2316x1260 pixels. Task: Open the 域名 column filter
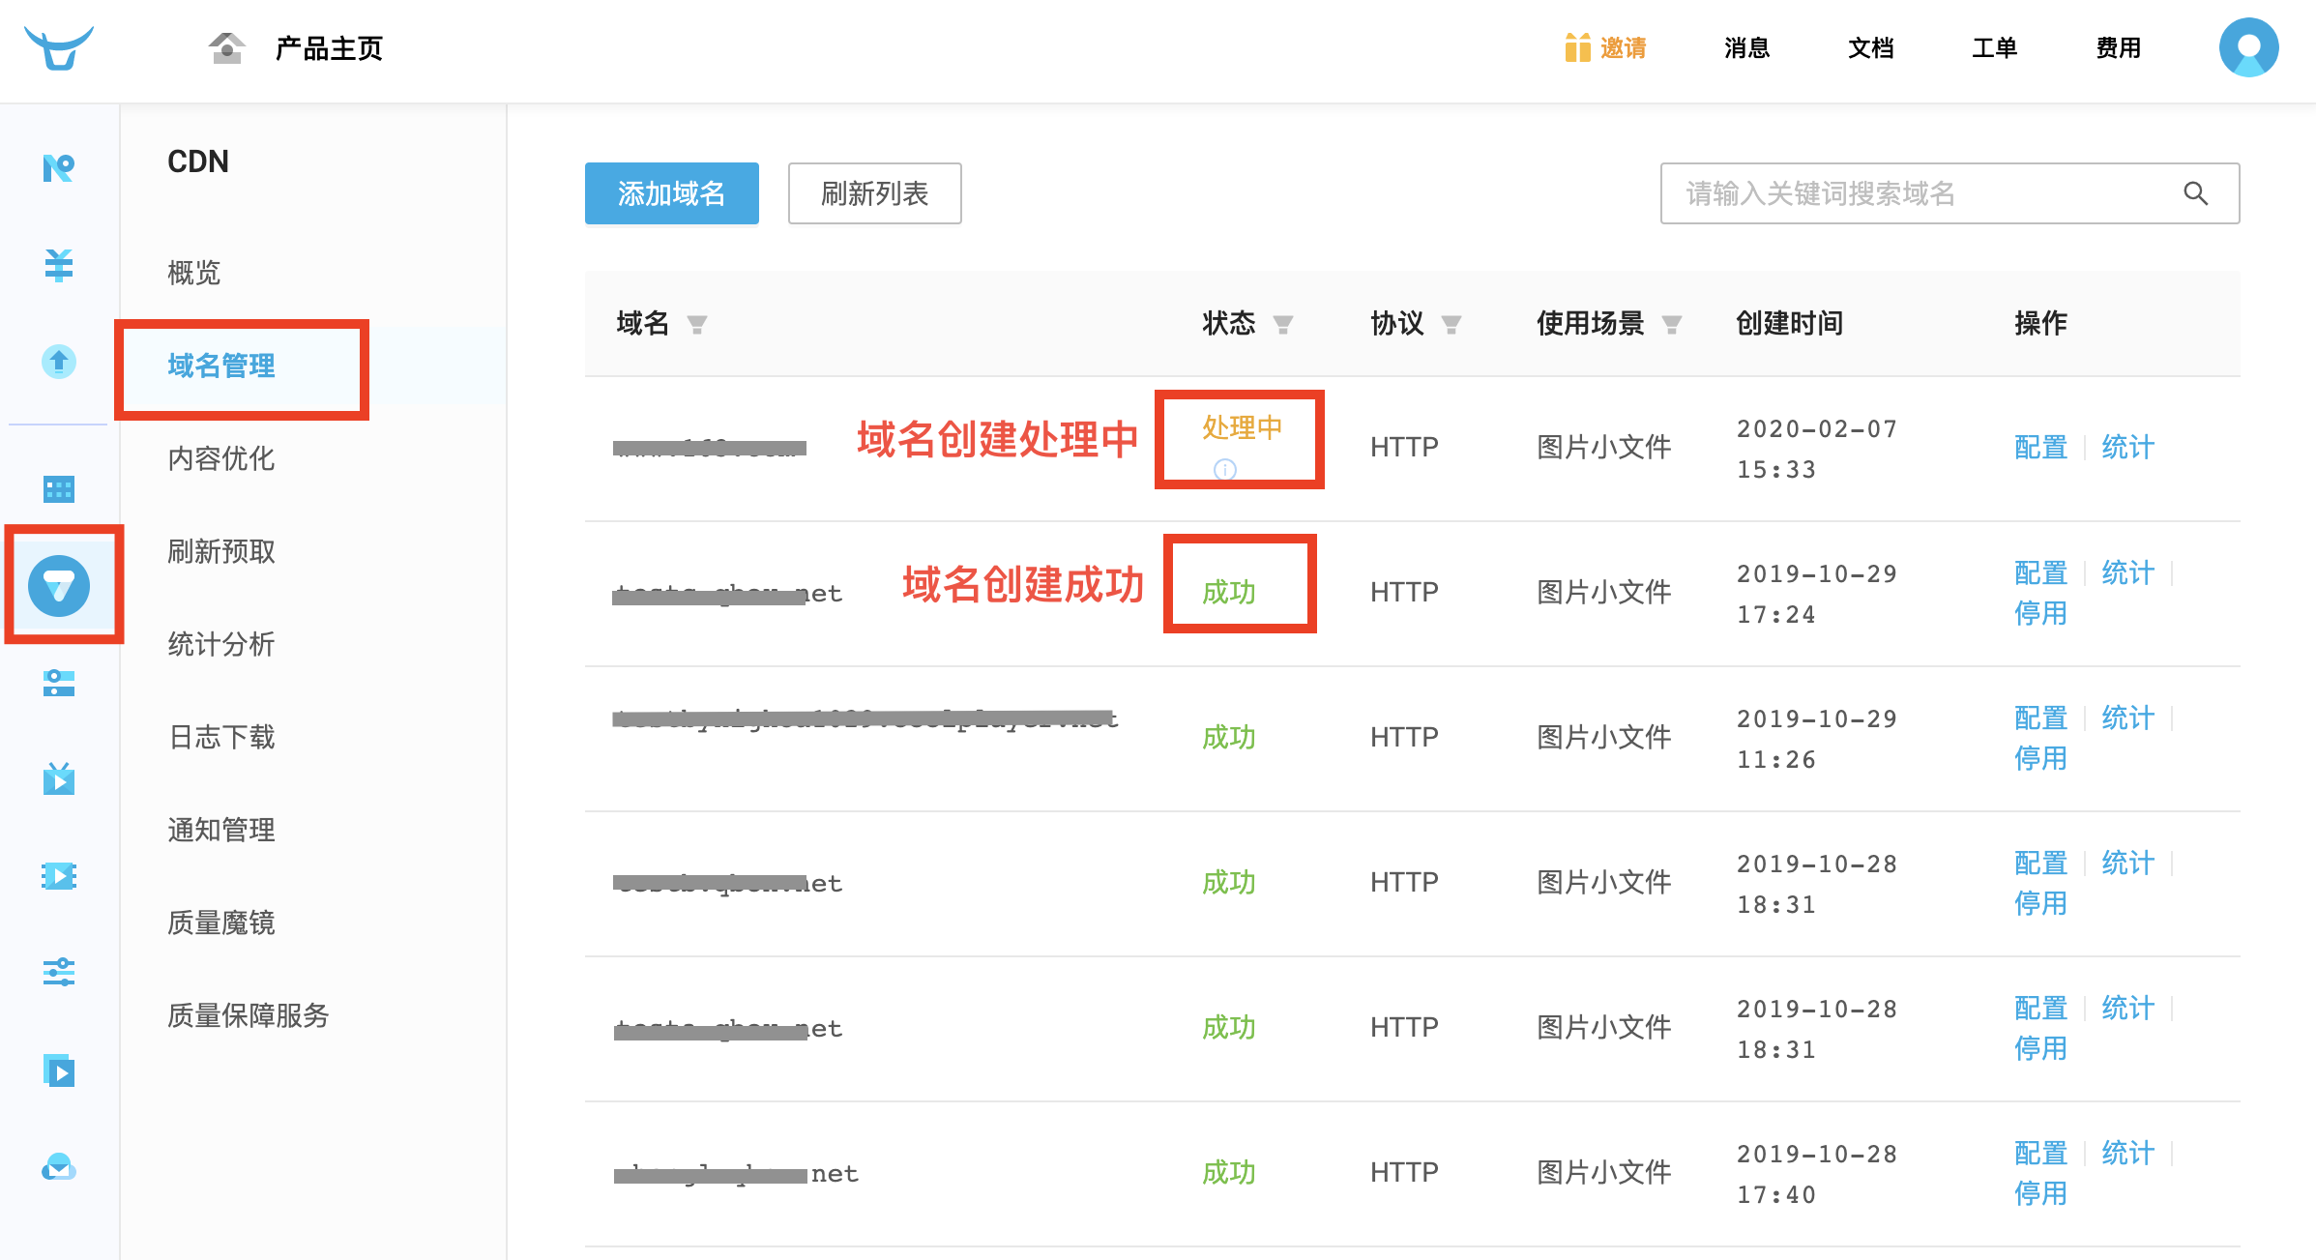click(x=698, y=325)
